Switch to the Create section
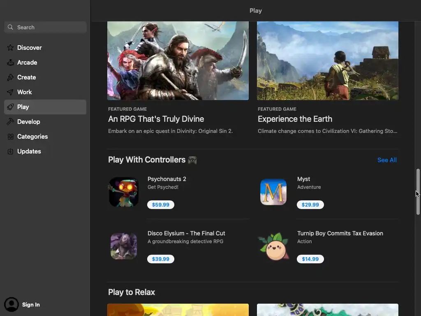421x316 pixels. click(45, 77)
